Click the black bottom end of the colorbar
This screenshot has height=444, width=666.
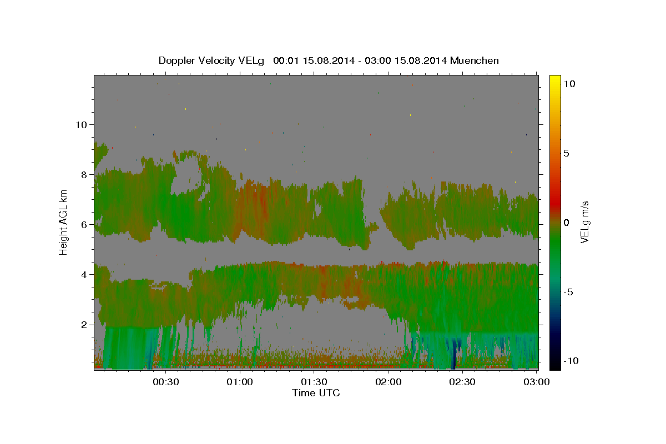point(555,365)
